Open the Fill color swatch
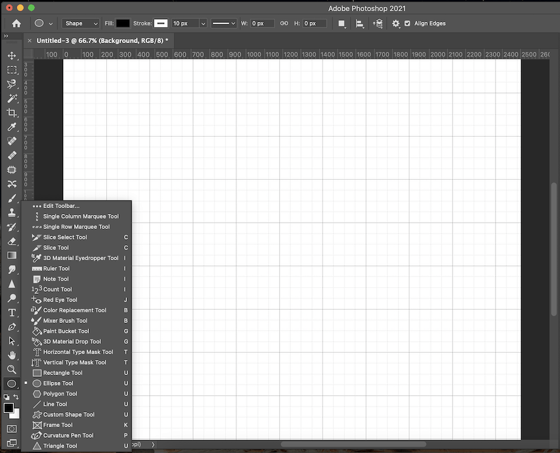 (x=123, y=23)
